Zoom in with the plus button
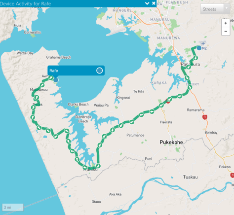Screen dimensions: 234x215 click(x=226, y=23)
